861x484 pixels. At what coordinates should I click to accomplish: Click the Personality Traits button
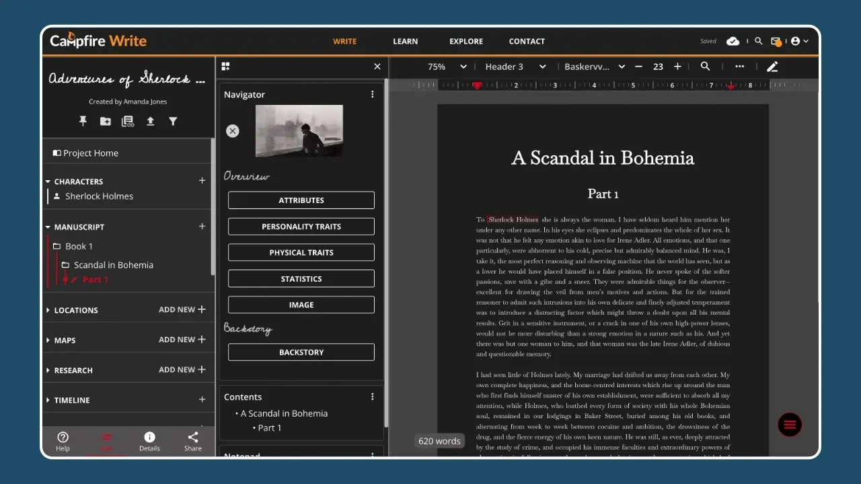pyautogui.click(x=301, y=227)
